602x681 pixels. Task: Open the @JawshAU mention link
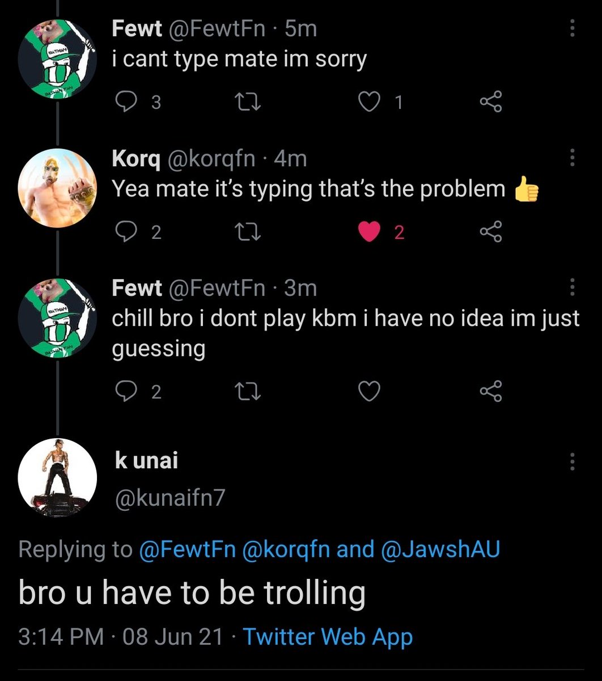click(440, 549)
